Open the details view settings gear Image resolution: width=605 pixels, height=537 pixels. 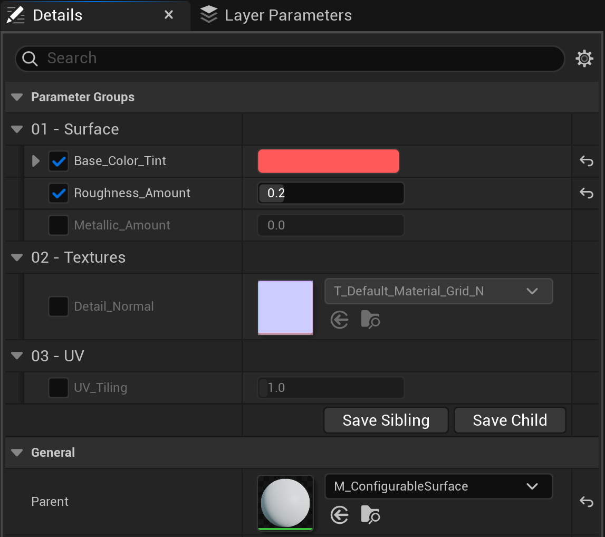click(584, 59)
